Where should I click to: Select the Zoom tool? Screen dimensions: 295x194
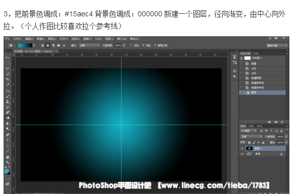(x=8, y=162)
